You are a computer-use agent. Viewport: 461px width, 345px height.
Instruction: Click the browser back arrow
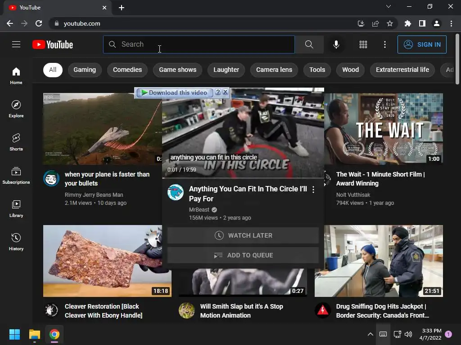click(10, 23)
